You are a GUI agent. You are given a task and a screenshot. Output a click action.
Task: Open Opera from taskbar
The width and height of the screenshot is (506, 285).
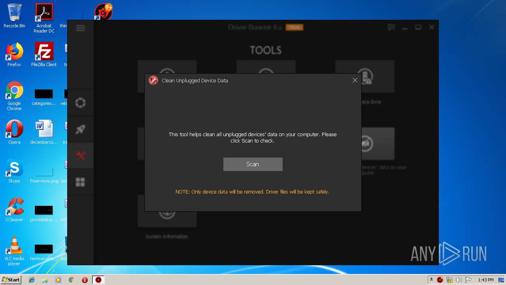pyautogui.click(x=85, y=280)
